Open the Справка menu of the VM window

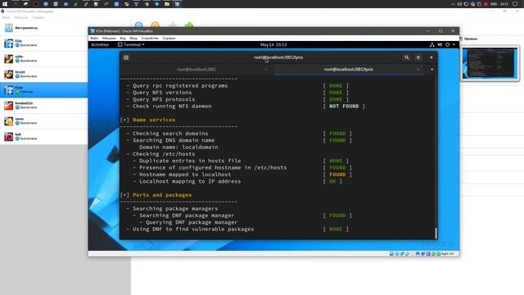point(169,39)
